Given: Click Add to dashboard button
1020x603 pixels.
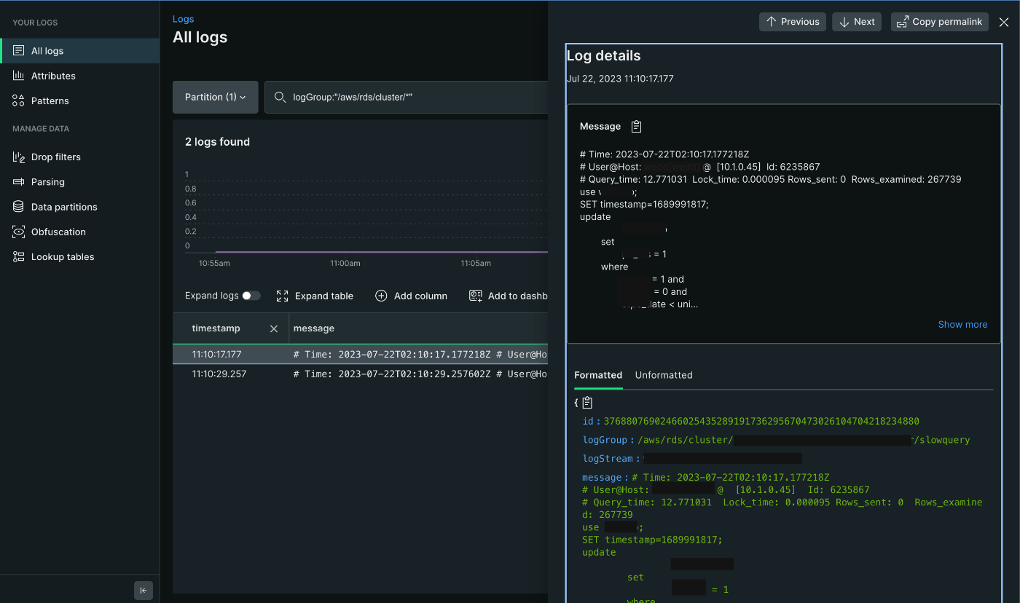Looking at the screenshot, I should click(509, 296).
